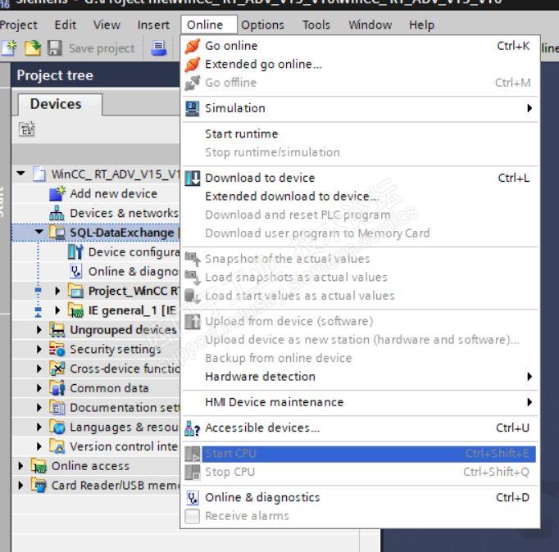Click the Documentation settings icon
Screen dimensions: 559x552
(x=57, y=408)
